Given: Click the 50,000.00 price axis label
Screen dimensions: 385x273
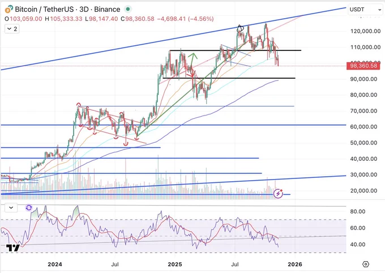Looking at the screenshot, I should coord(363,143).
